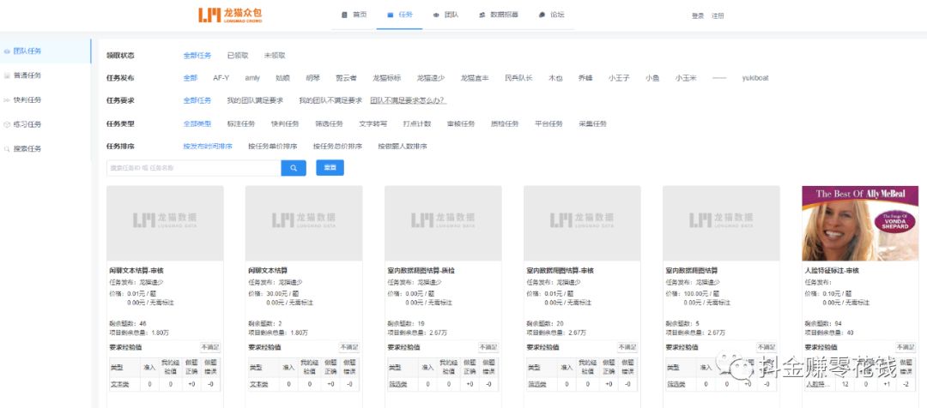Open the Ally McBeal face thumbnail
927x408 pixels.
click(860, 223)
